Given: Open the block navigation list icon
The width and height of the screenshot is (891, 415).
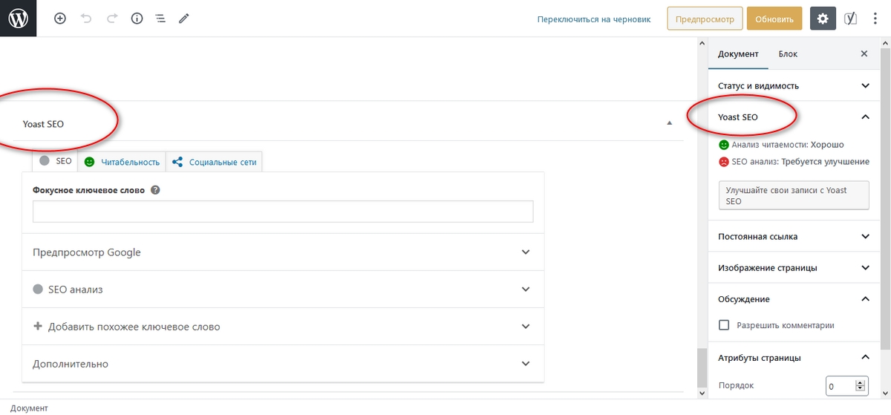Looking at the screenshot, I should click(x=160, y=19).
